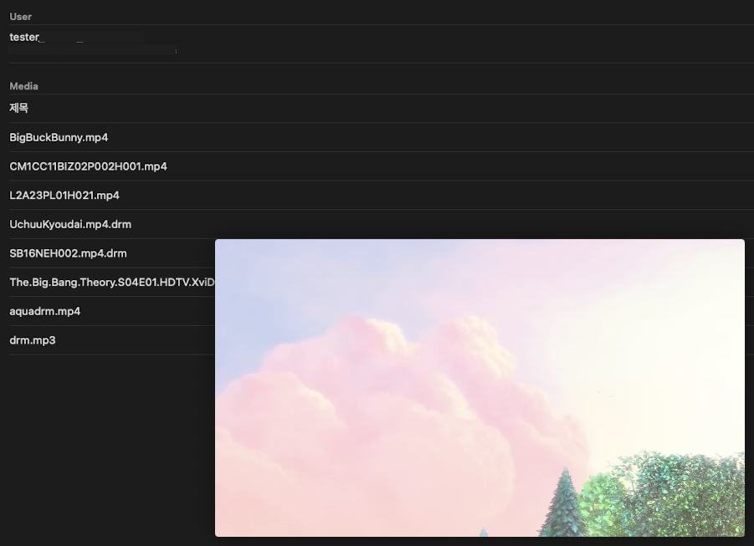The height and width of the screenshot is (546, 754).
Task: Click the pine tree in the video frame
Action: [565, 506]
